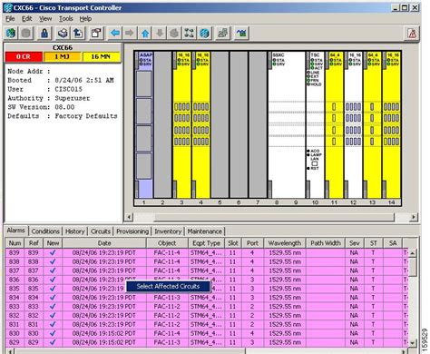This screenshot has width=430, height=354.
Task: Select the 16_16 card in slot 14
Action: tap(391, 125)
